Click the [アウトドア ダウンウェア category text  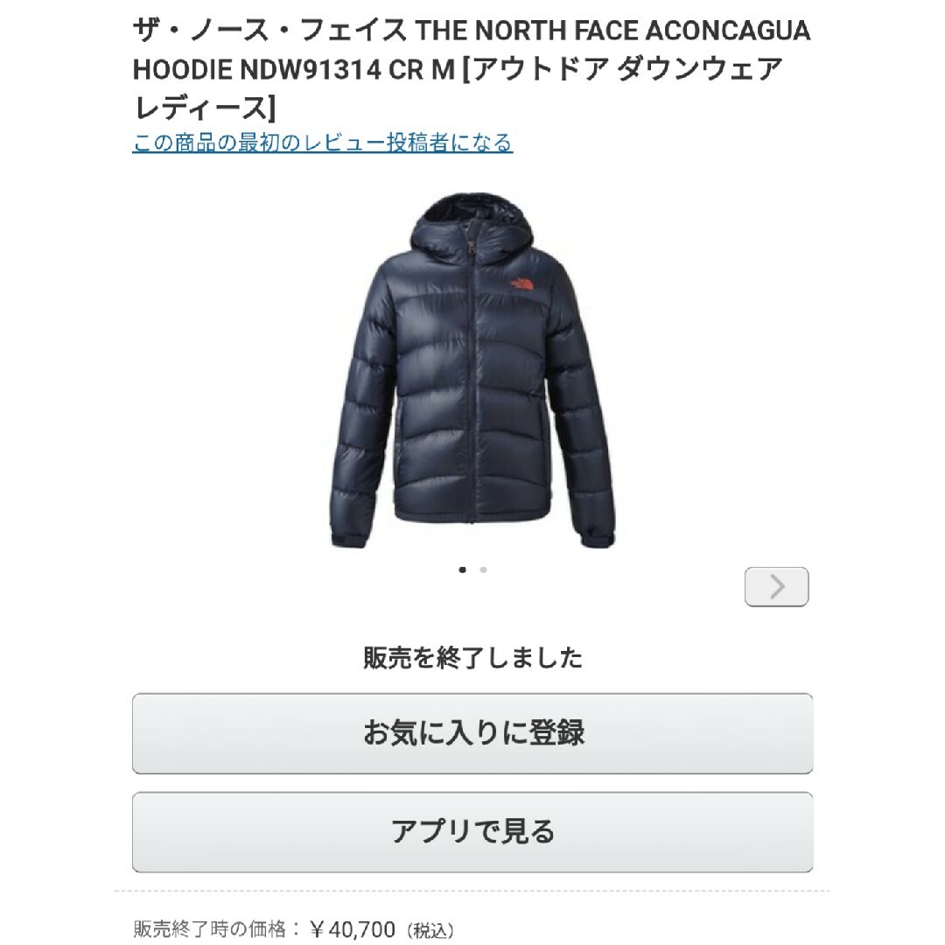tap(621, 69)
